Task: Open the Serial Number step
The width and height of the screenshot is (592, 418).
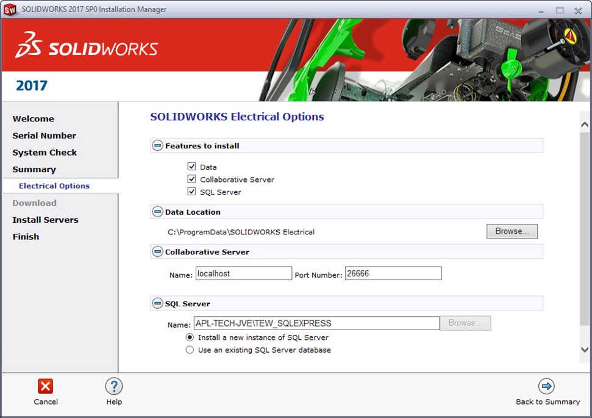Action: 45,135
